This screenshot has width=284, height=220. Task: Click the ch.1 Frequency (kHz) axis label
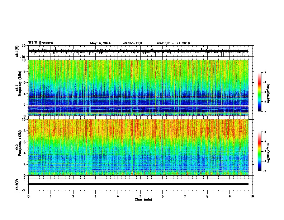18,83
